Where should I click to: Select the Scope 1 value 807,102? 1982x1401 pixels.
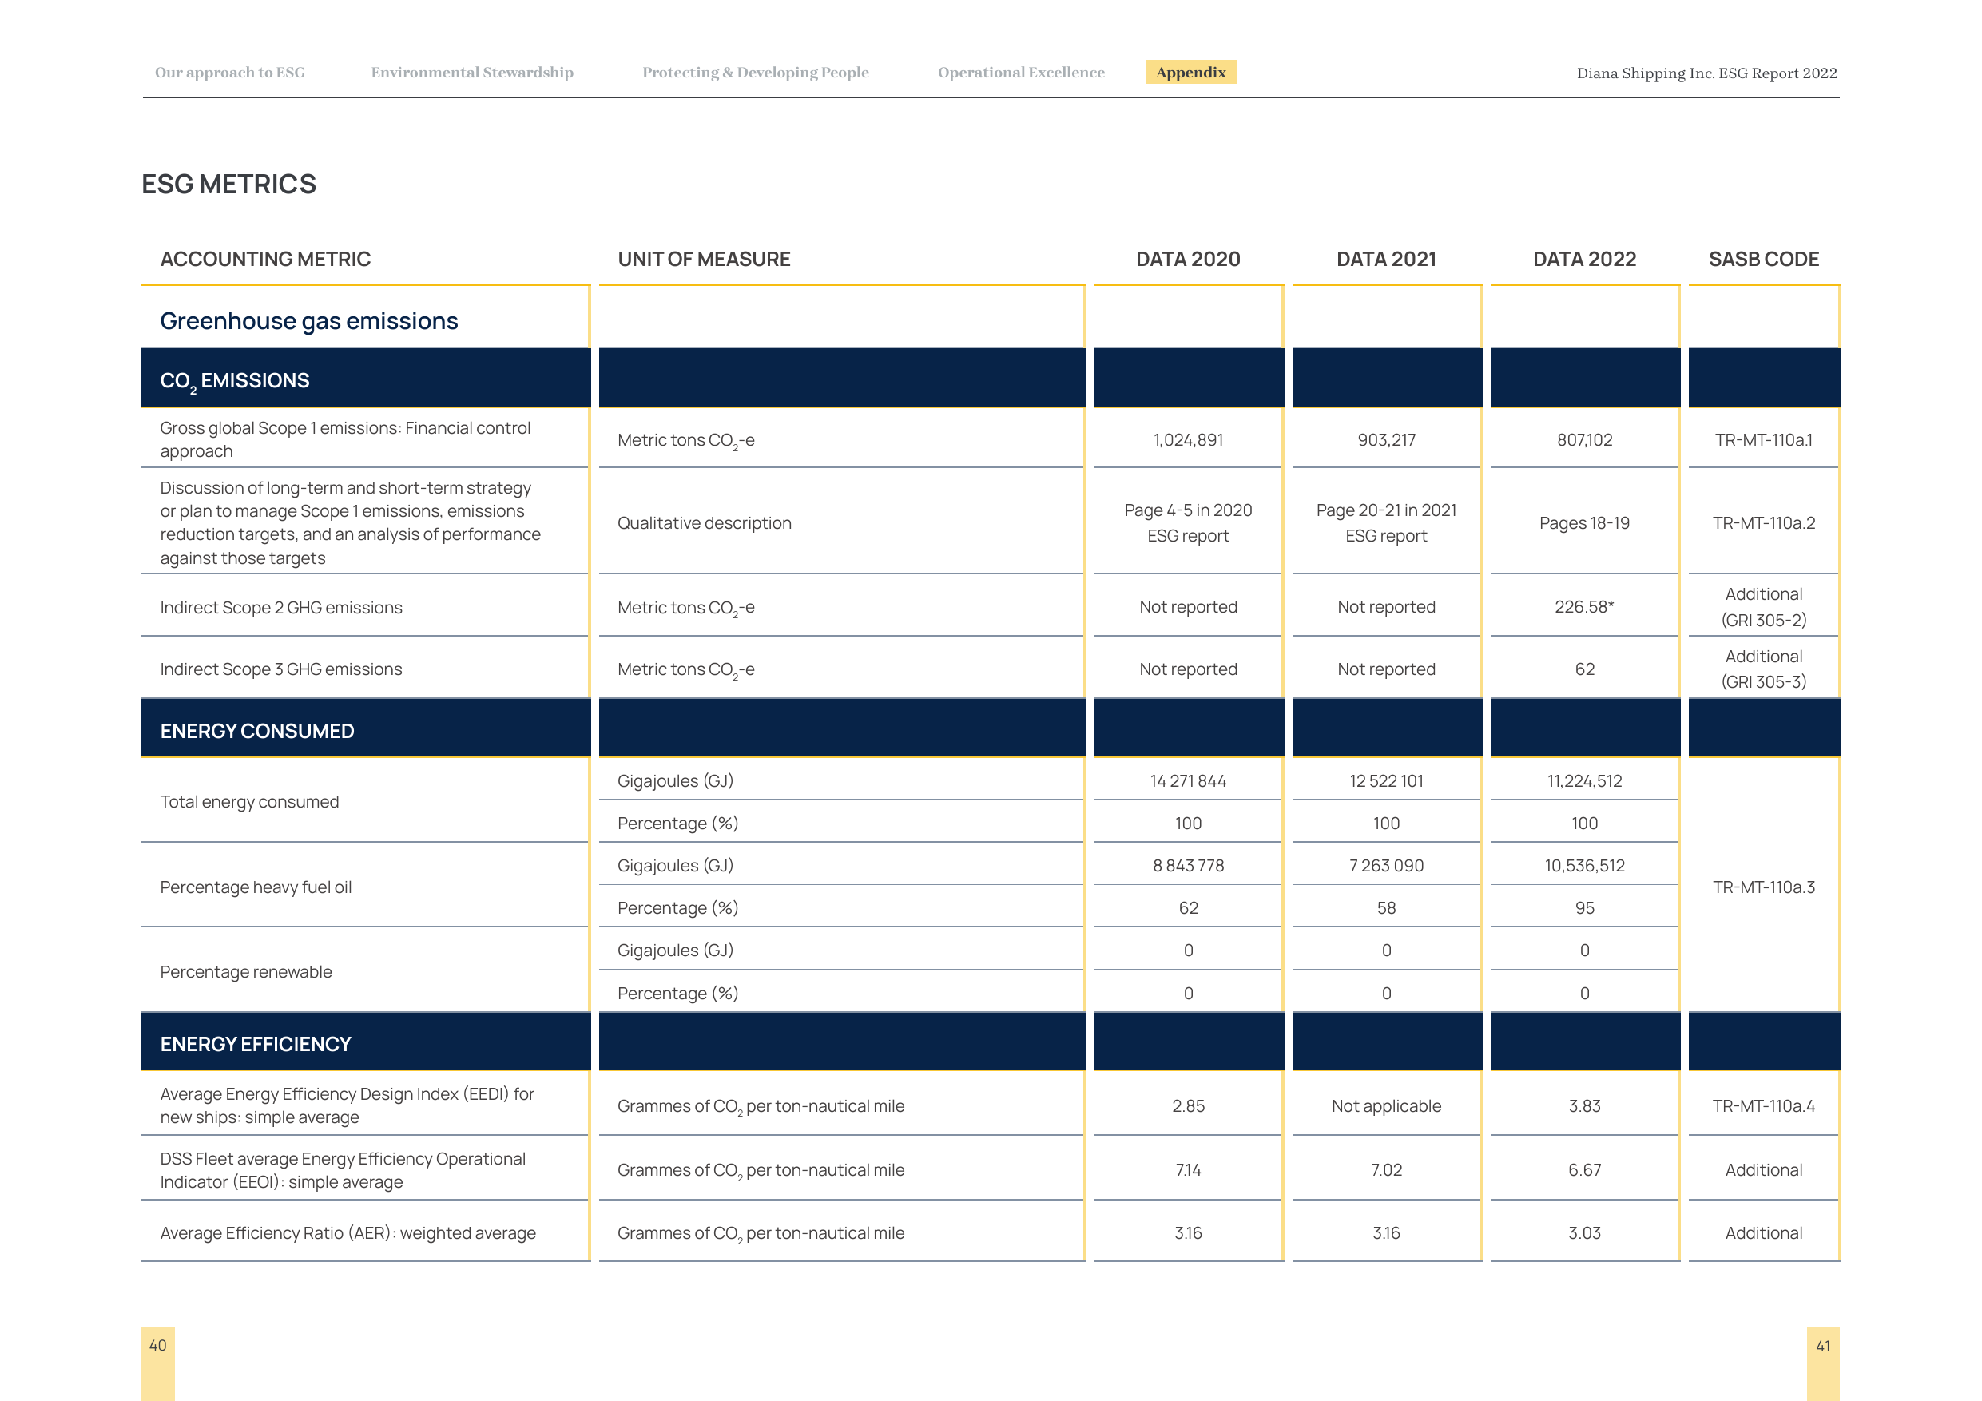pos(1584,440)
